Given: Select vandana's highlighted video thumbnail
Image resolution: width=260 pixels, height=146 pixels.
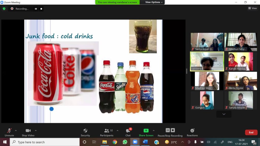Looking at the screenshot, I should pos(207,61).
